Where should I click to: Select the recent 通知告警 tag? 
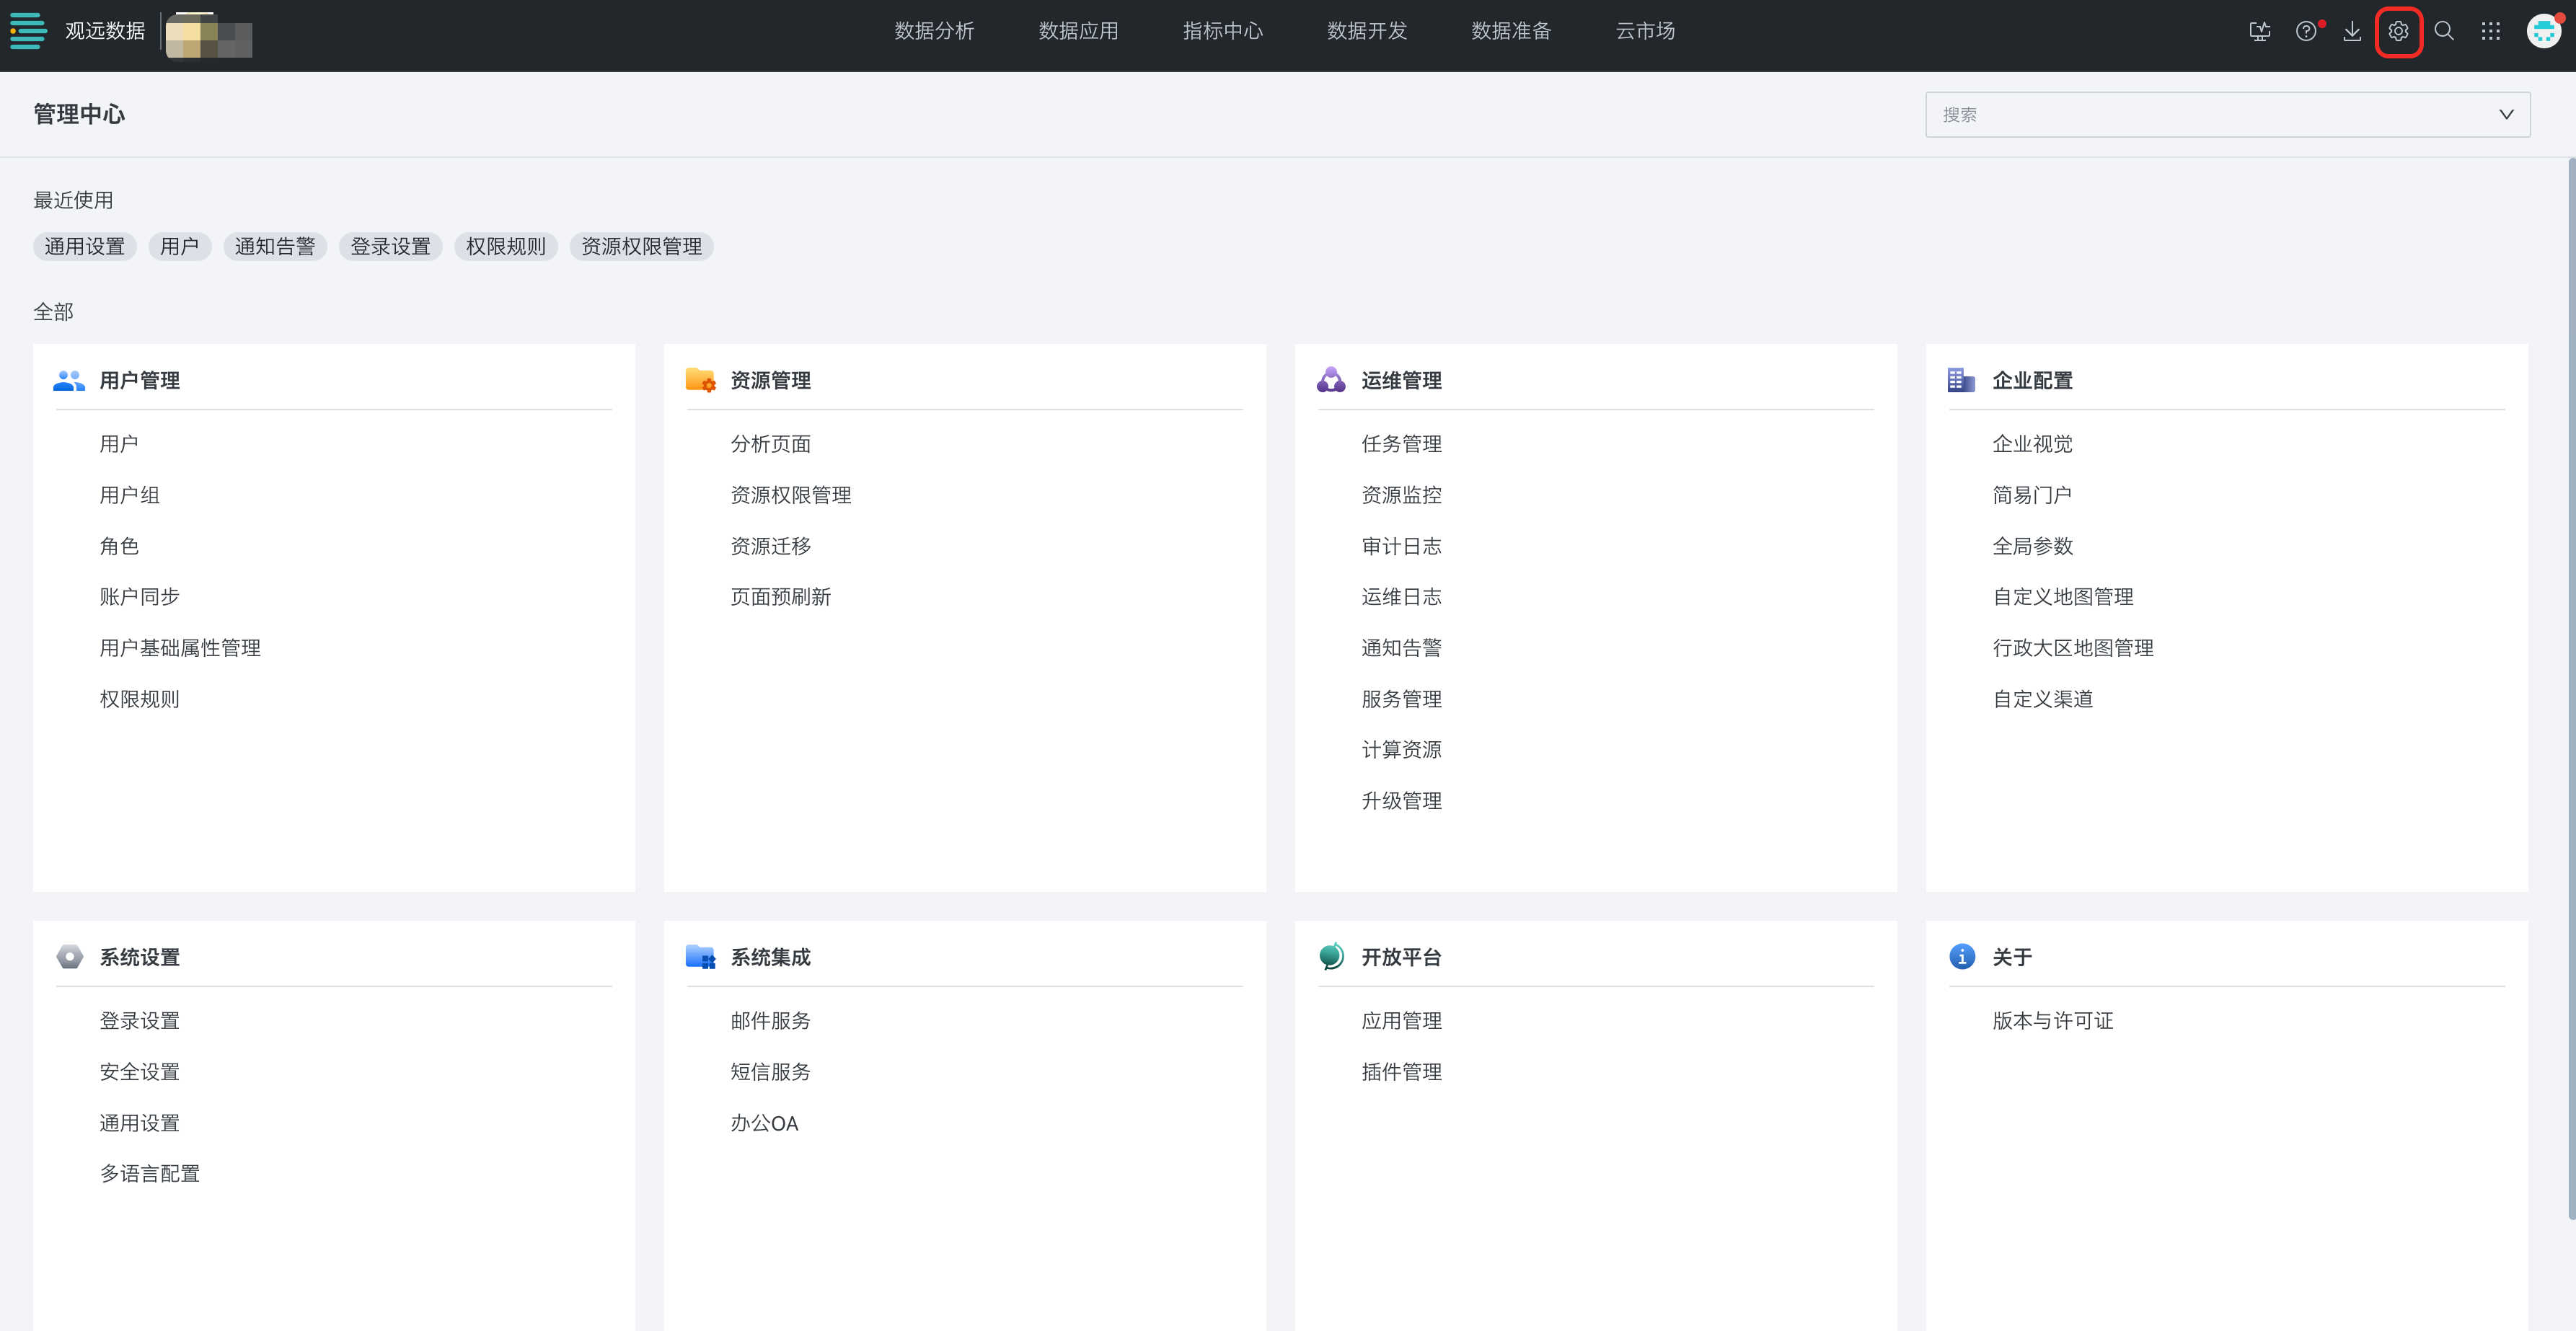pyautogui.click(x=275, y=246)
